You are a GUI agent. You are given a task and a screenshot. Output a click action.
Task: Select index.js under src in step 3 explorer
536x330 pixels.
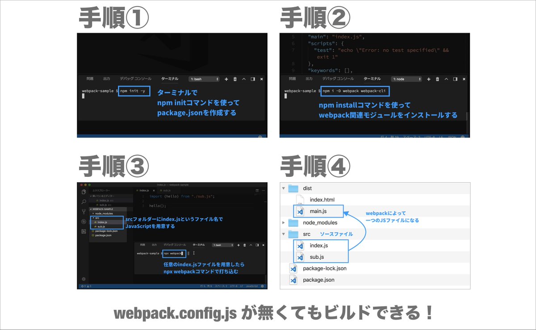[102, 222]
